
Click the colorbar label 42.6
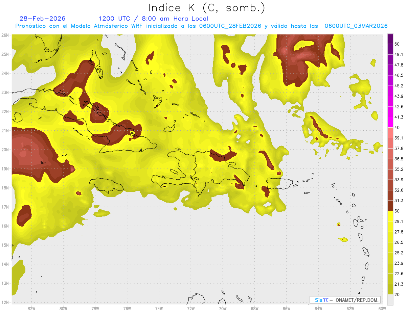399,107
